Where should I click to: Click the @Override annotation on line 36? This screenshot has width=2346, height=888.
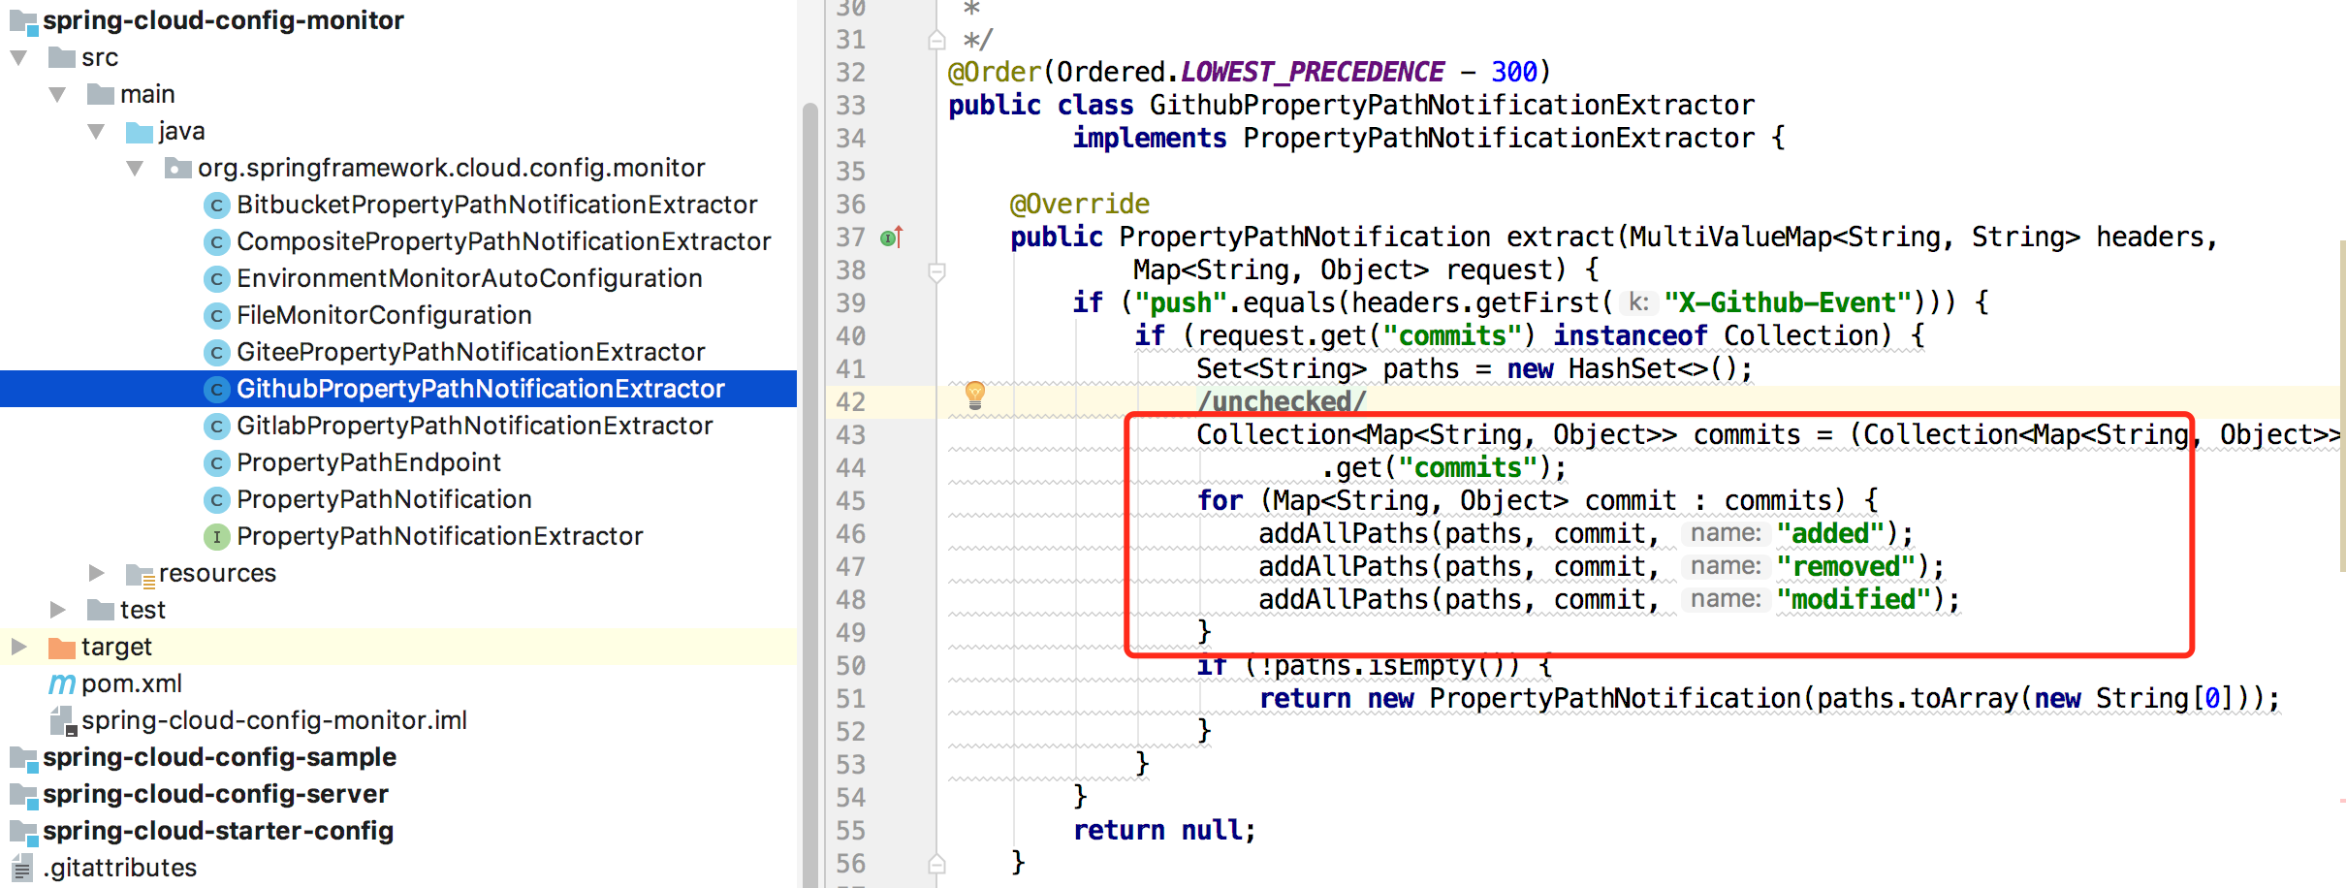[x=1080, y=204]
